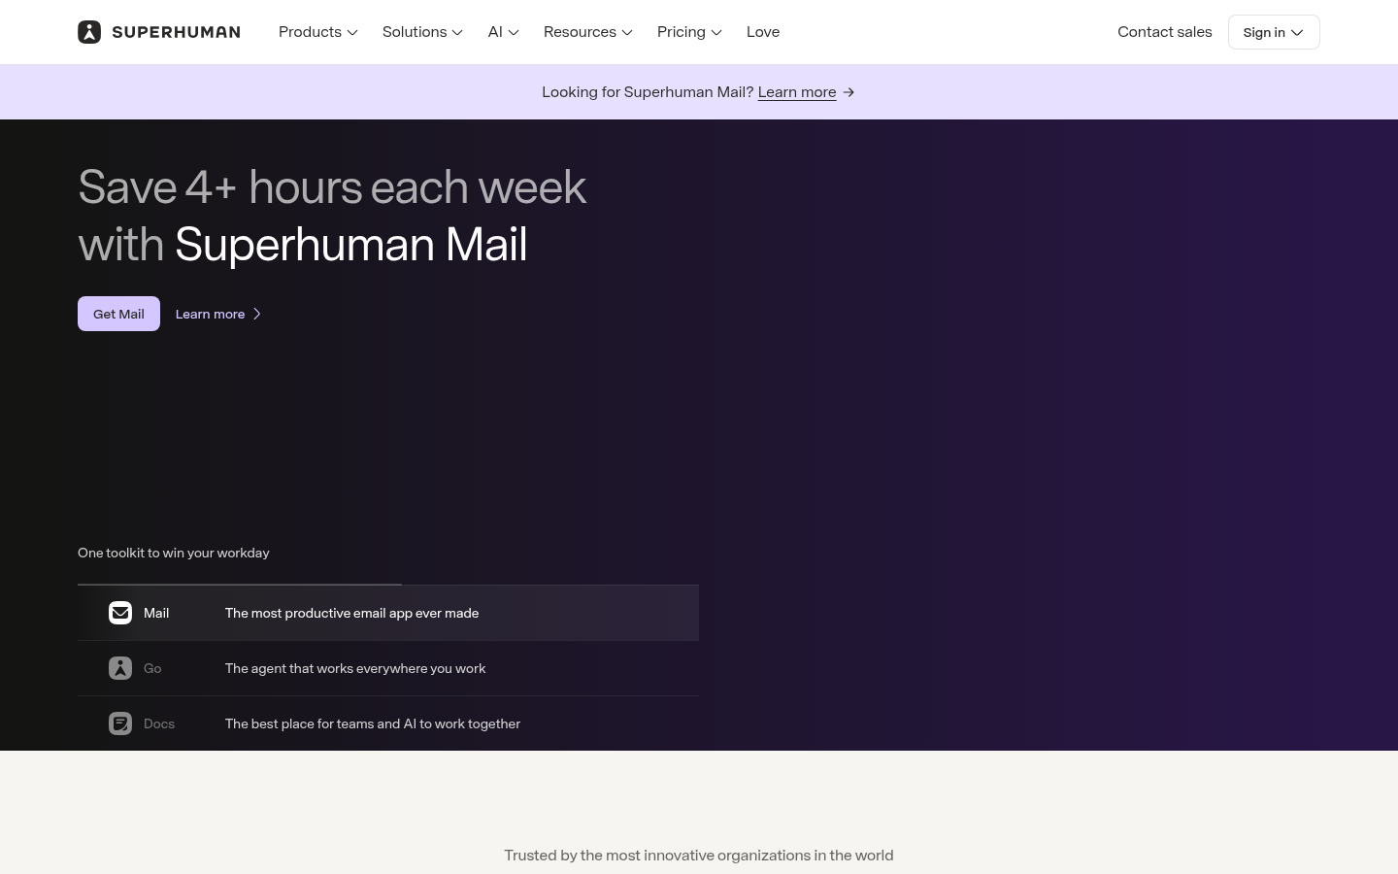Screen dimensions: 1398x874
Task: Switch to the Docs tab label
Action: 159,723
